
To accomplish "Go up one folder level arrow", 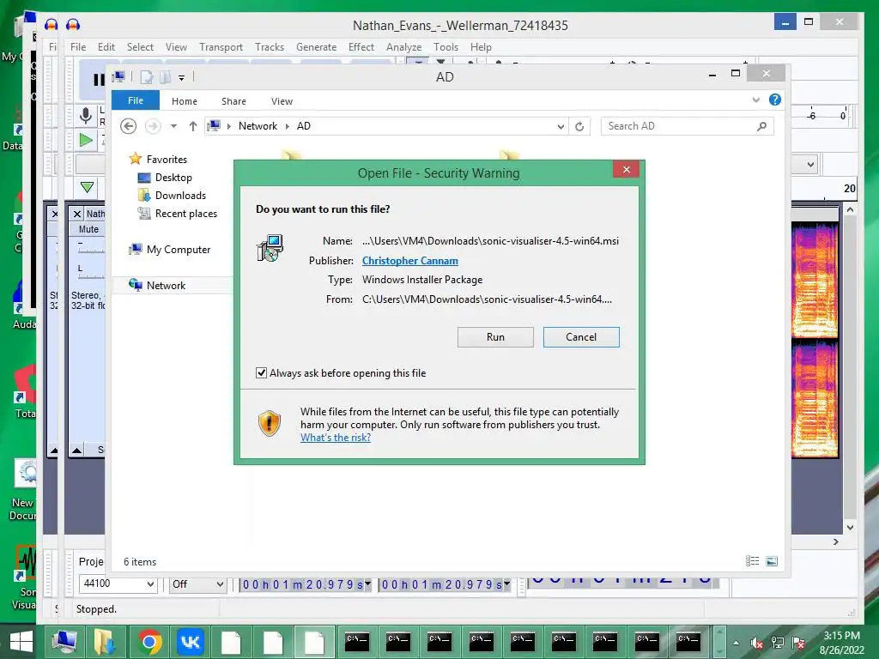I will click(193, 126).
